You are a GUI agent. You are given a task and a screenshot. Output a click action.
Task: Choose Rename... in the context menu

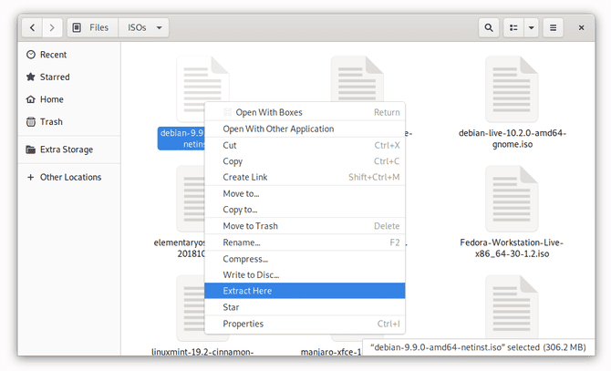pyautogui.click(x=305, y=242)
